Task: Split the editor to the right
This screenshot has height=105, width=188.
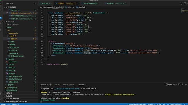Action: (185, 3)
